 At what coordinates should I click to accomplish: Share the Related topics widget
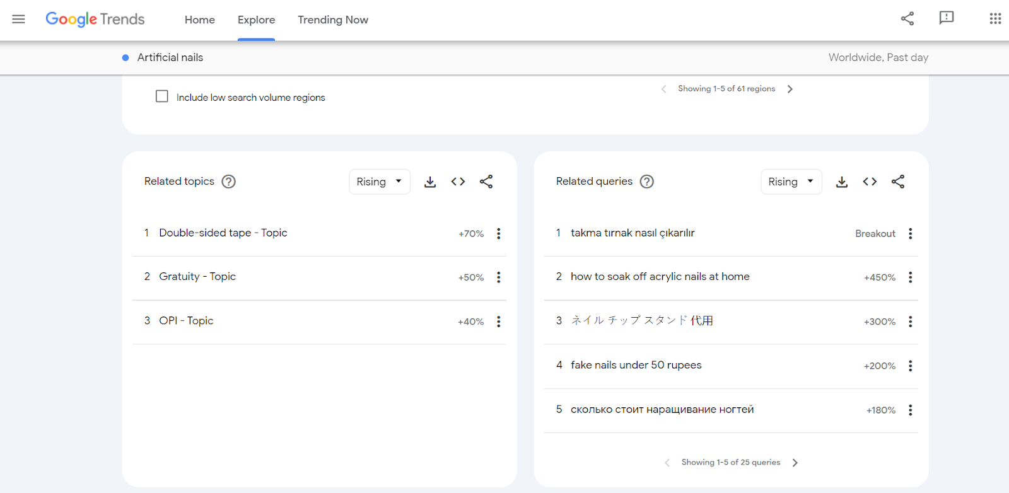[x=486, y=182]
